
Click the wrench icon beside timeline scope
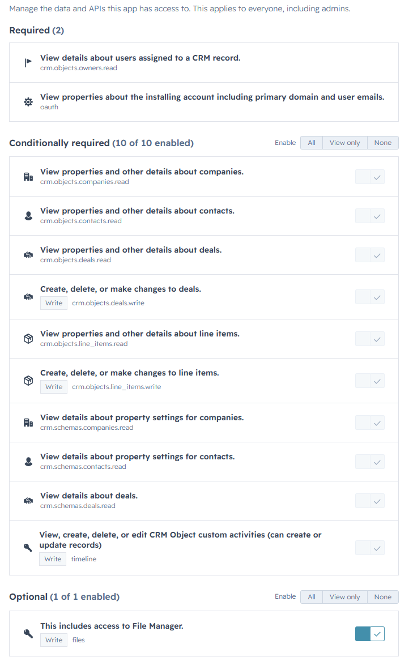(x=28, y=548)
